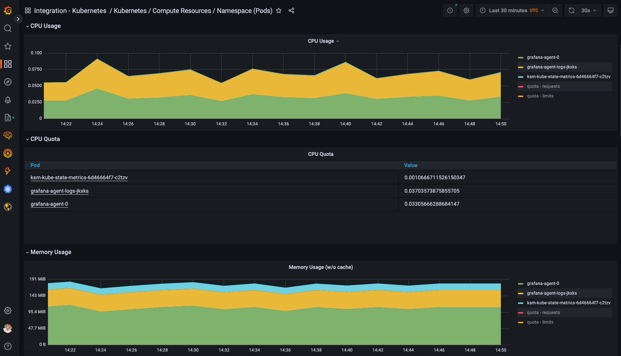The image size is (621, 356).
Task: Open the Synthetic Monitoring globe icon
Action: tap(7, 207)
